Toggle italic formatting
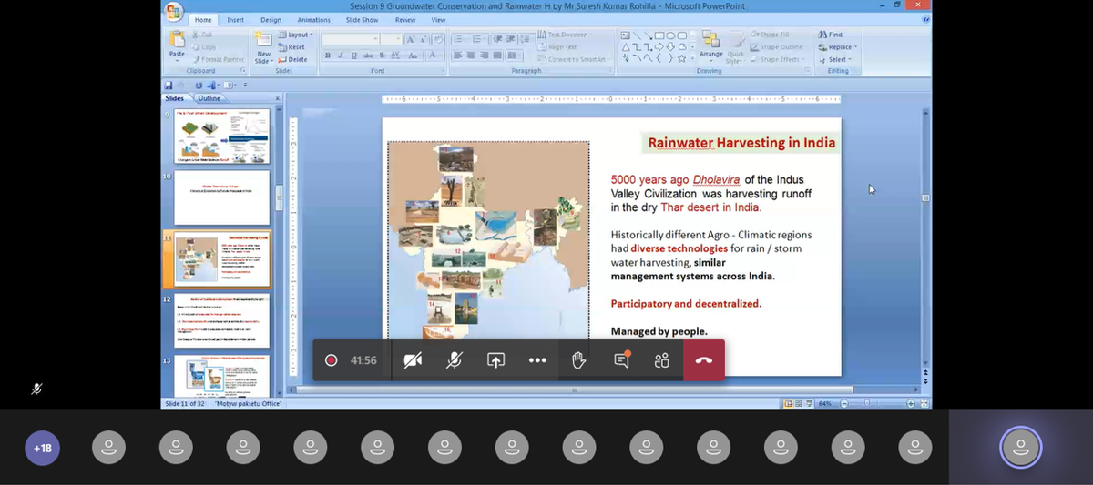 [x=340, y=56]
